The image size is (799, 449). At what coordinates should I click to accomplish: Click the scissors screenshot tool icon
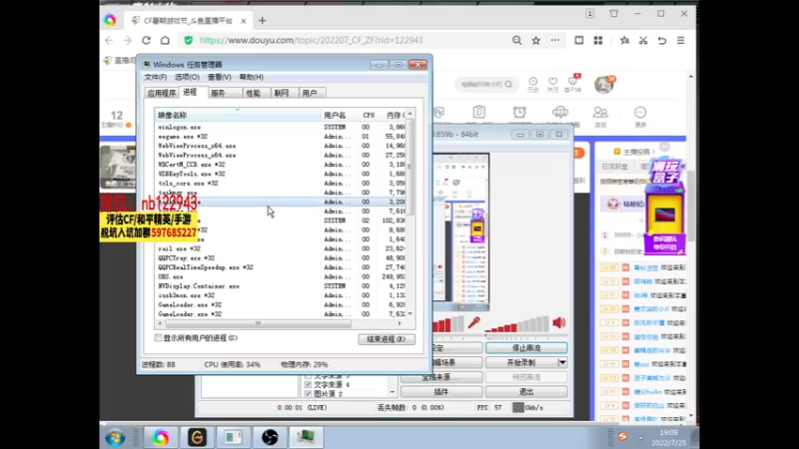coord(643,40)
